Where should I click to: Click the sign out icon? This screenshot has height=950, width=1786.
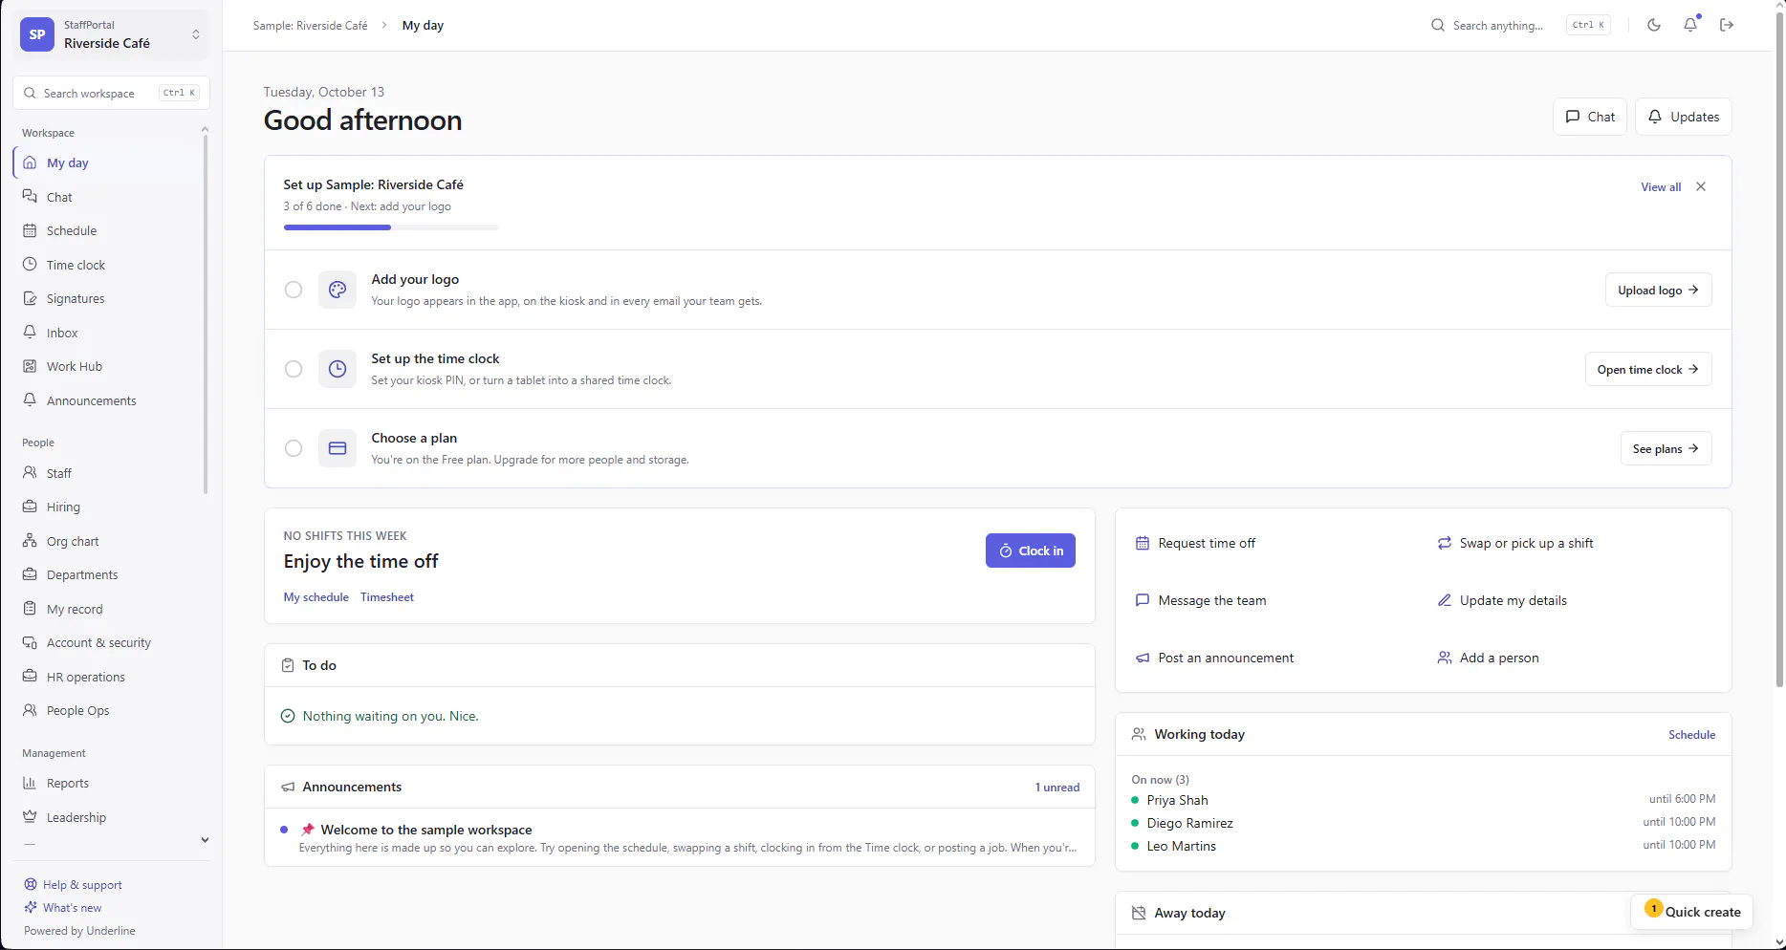click(1727, 25)
